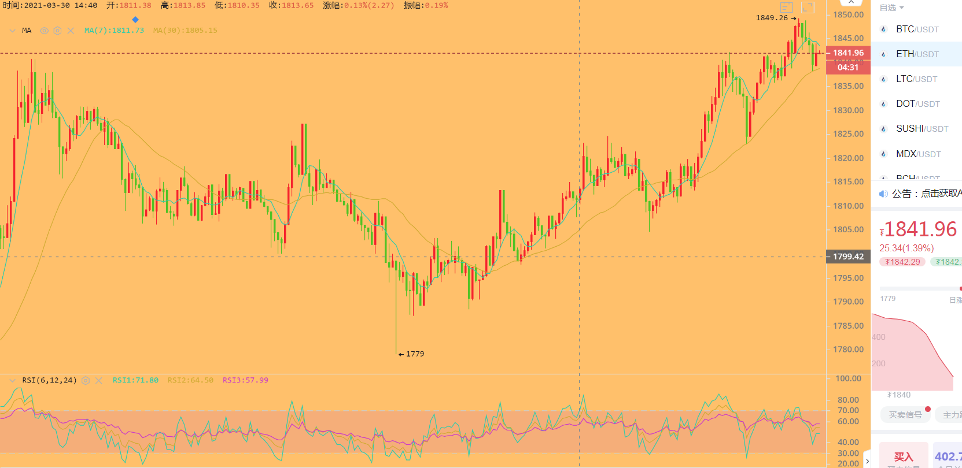Open the 自选 watchlist dropdown
Viewport: 962px width, 468px height.
(891, 8)
